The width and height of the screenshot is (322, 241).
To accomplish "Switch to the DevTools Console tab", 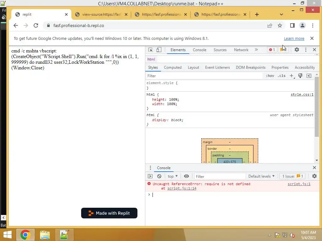I will pos(199,50).
